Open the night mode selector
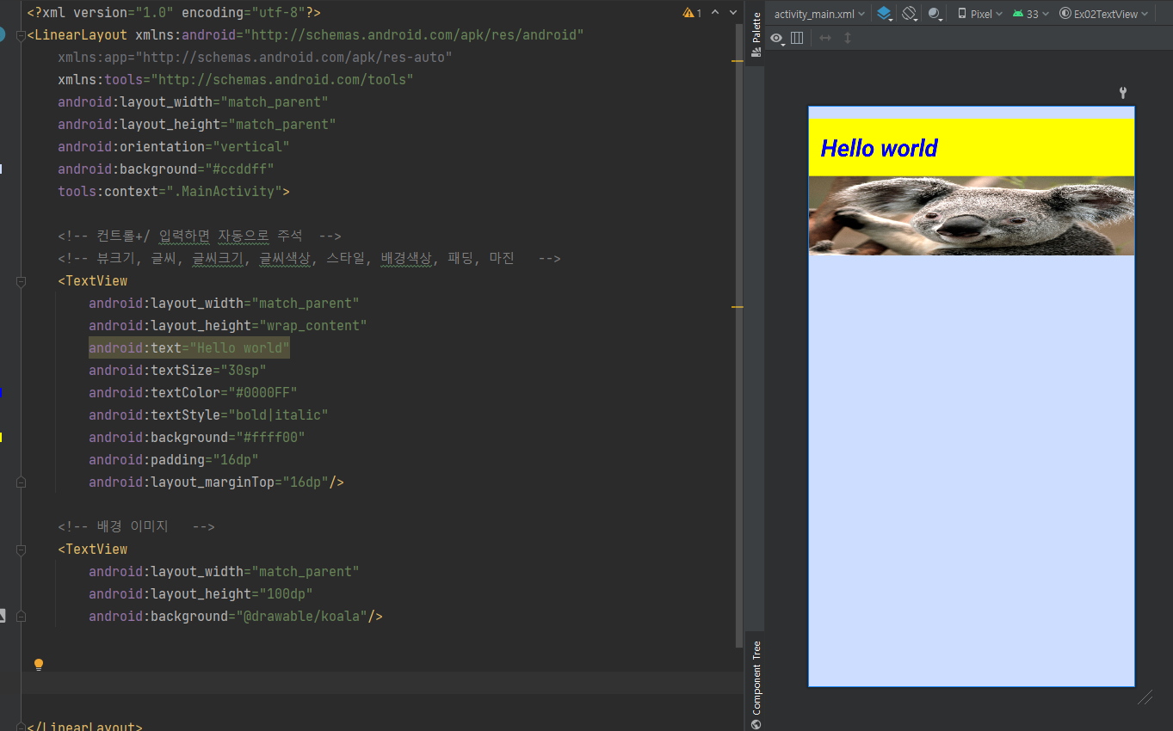1173x731 pixels. click(x=935, y=14)
